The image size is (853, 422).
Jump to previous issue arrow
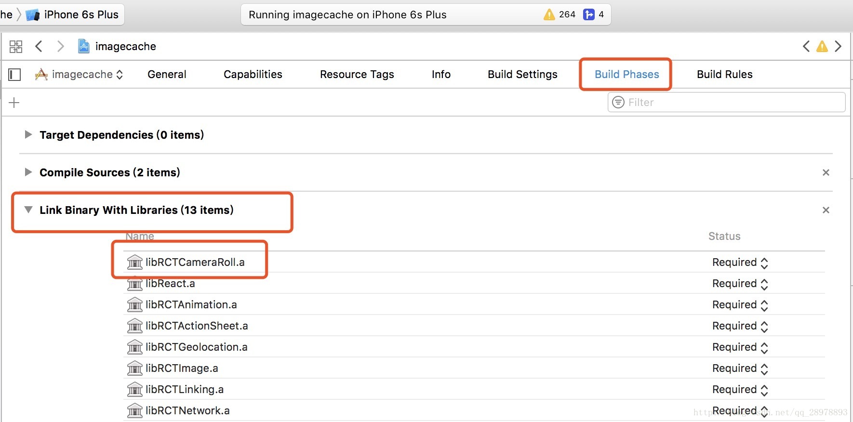(x=806, y=46)
